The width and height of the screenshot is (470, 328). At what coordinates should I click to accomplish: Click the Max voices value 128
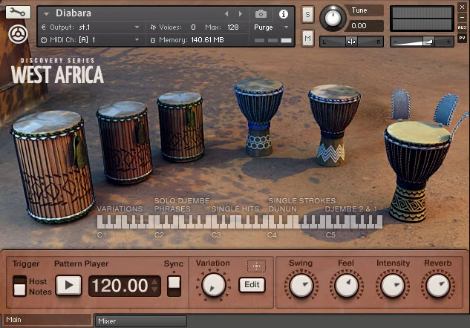point(233,27)
